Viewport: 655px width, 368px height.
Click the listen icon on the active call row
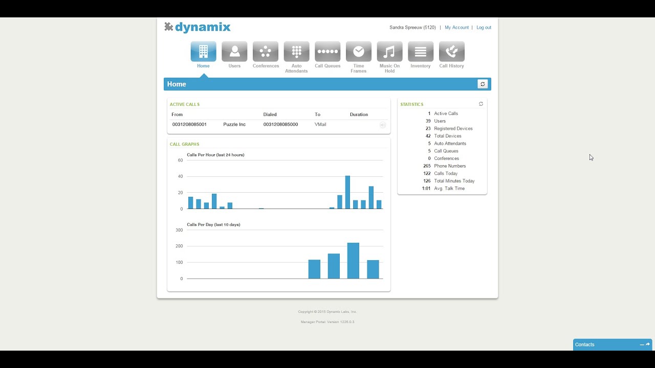382,125
